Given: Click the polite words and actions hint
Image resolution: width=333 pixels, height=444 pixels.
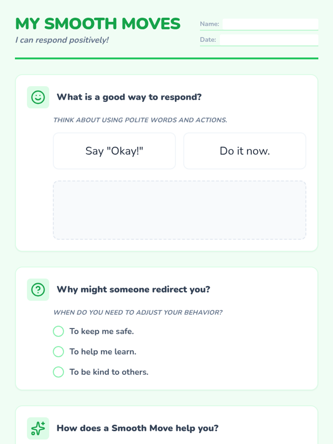Looking at the screenshot, I should coord(140,120).
